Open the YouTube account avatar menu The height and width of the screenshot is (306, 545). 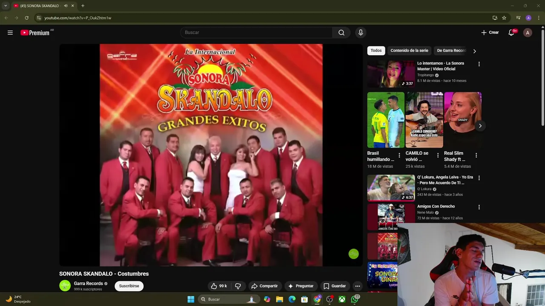(528, 33)
